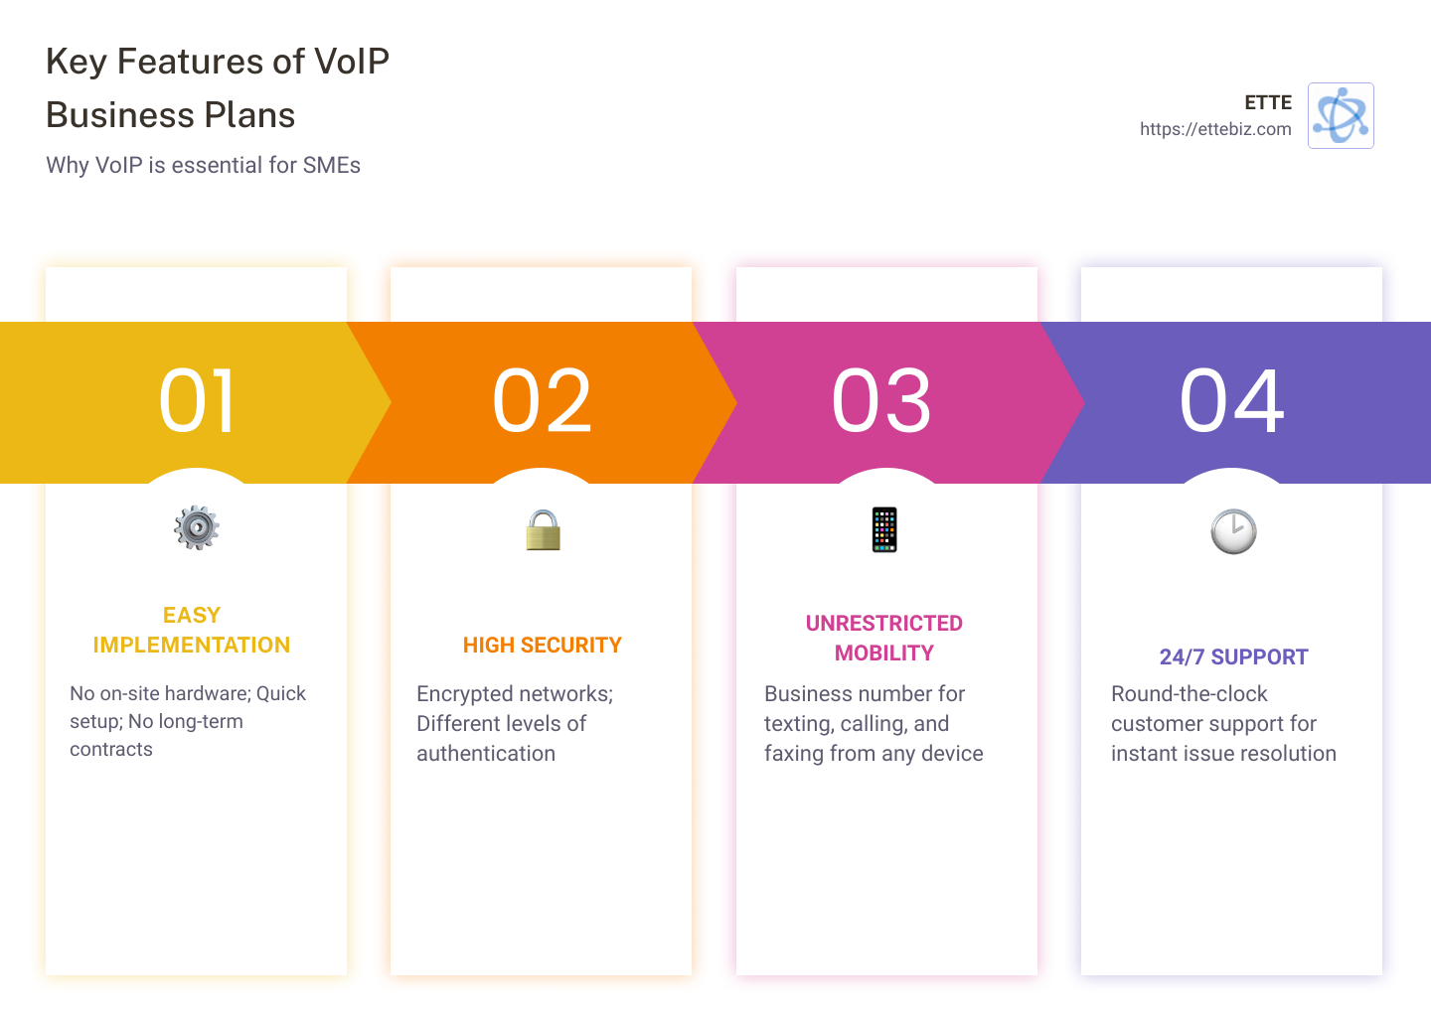Screen dimensions: 1431x1017
Task: Click the gear icon under 01
Action: click(x=197, y=527)
